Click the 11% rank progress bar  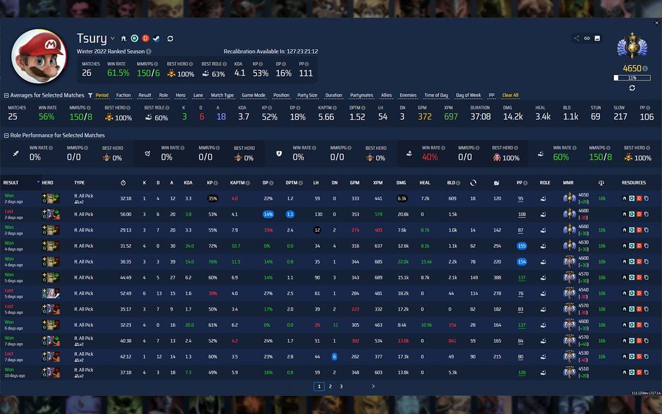tap(633, 77)
